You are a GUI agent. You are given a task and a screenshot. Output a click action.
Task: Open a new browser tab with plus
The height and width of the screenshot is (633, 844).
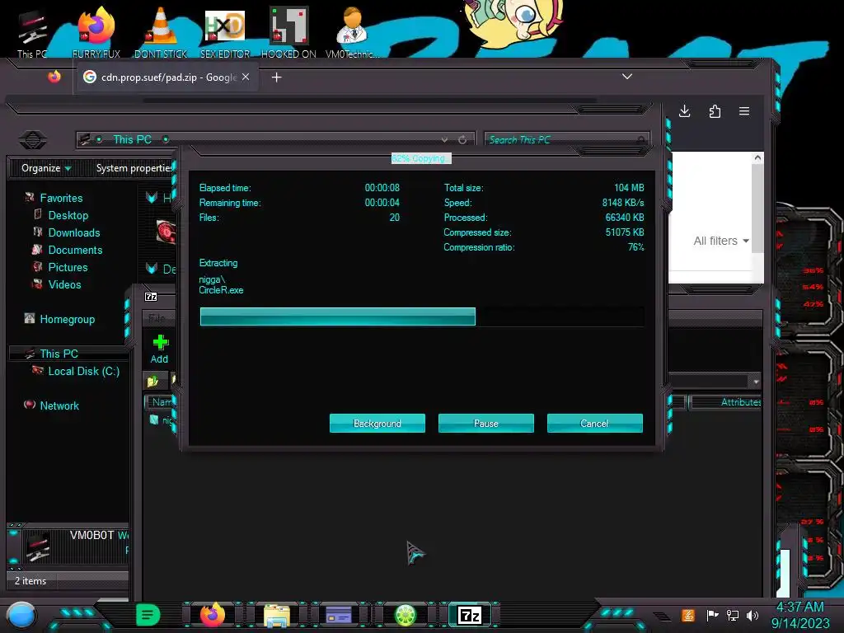tap(277, 77)
